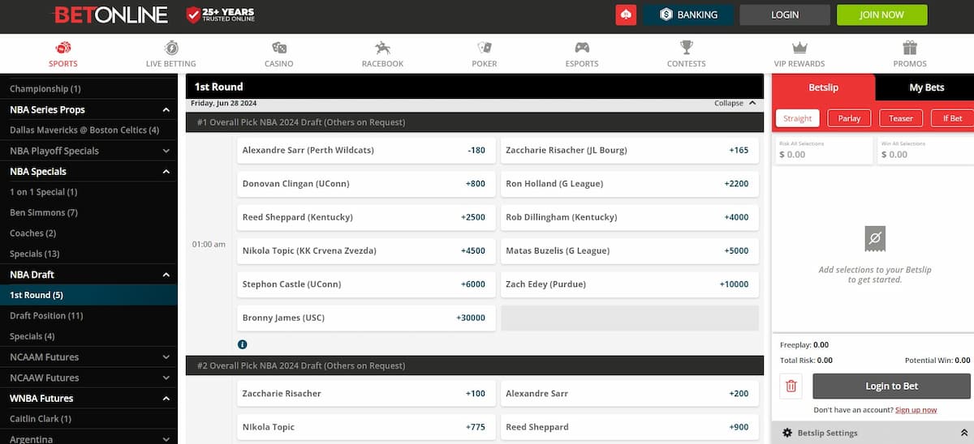Open Live Betting stopwatch icon
The width and height of the screenshot is (974, 444).
pyautogui.click(x=171, y=48)
